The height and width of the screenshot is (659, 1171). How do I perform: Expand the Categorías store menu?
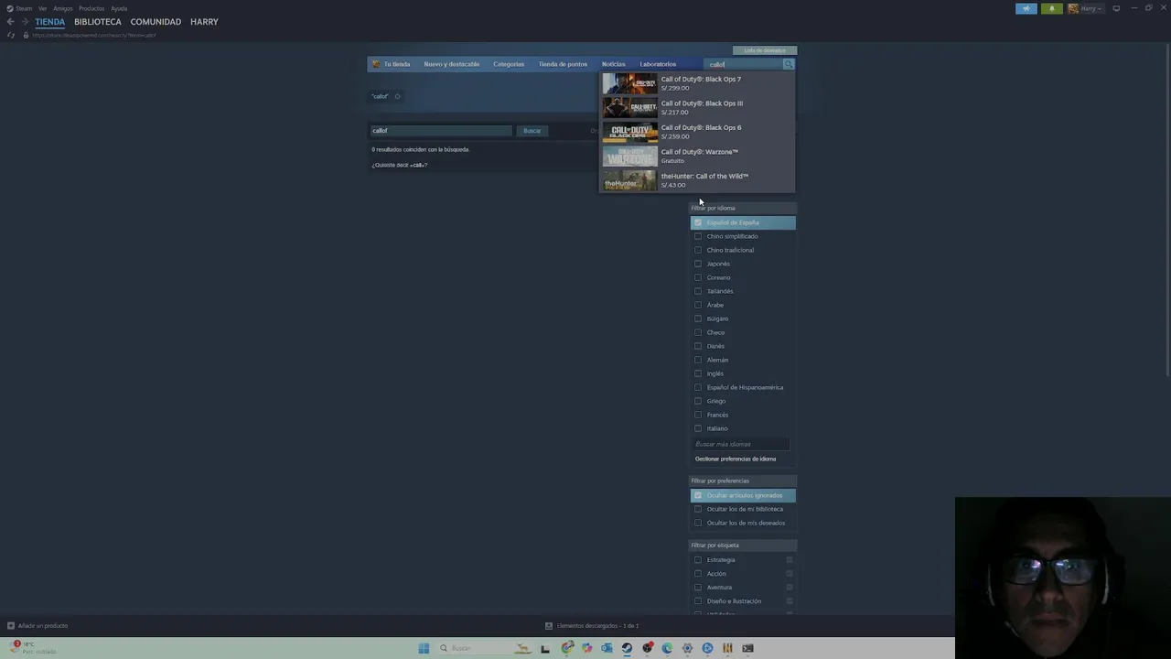pyautogui.click(x=509, y=64)
